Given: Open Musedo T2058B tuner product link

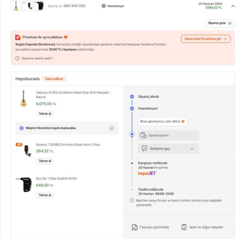Looking at the screenshot, I should 68,145.
